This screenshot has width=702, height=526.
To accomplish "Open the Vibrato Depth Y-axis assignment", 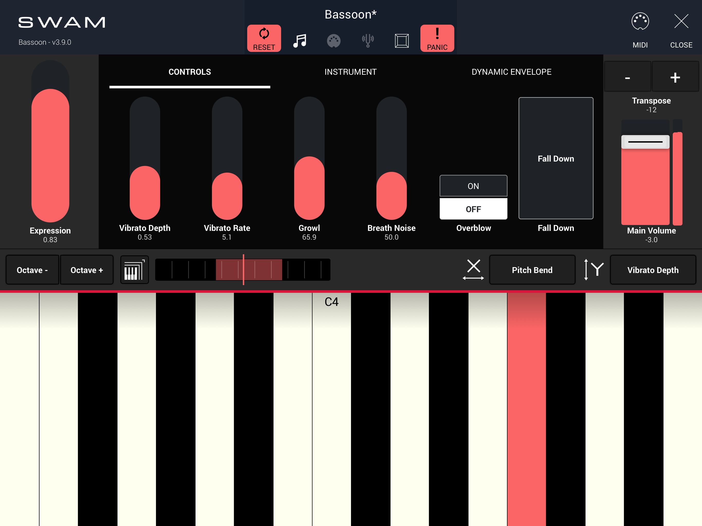I will (653, 270).
